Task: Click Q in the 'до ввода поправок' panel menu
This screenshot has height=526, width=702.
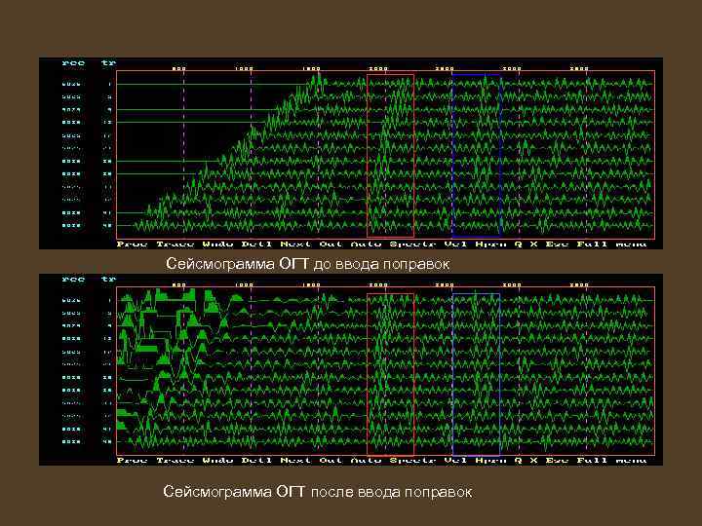Action: (x=518, y=244)
